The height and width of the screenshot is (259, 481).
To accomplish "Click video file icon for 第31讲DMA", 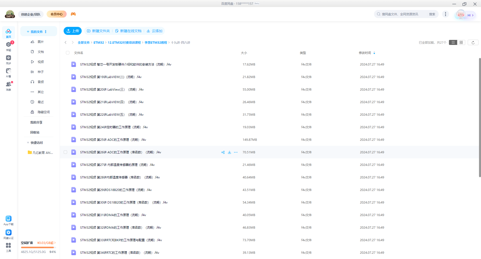I will click(74, 215).
